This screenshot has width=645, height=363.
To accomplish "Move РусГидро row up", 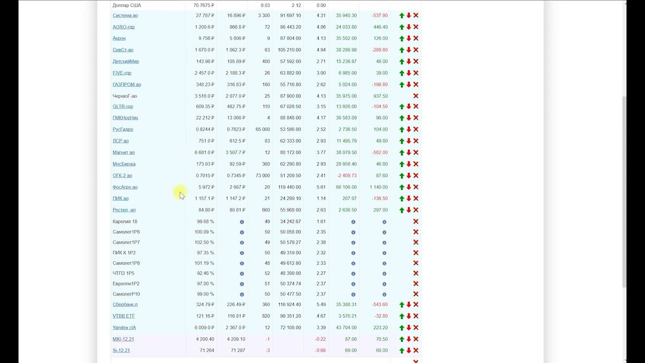I will click(x=402, y=130).
